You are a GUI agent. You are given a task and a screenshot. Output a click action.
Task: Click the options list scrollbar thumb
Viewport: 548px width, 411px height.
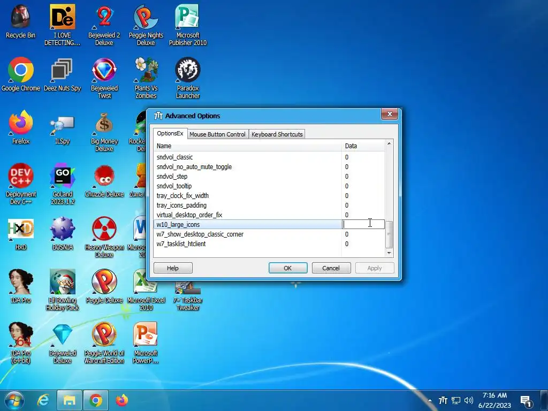[389, 234]
